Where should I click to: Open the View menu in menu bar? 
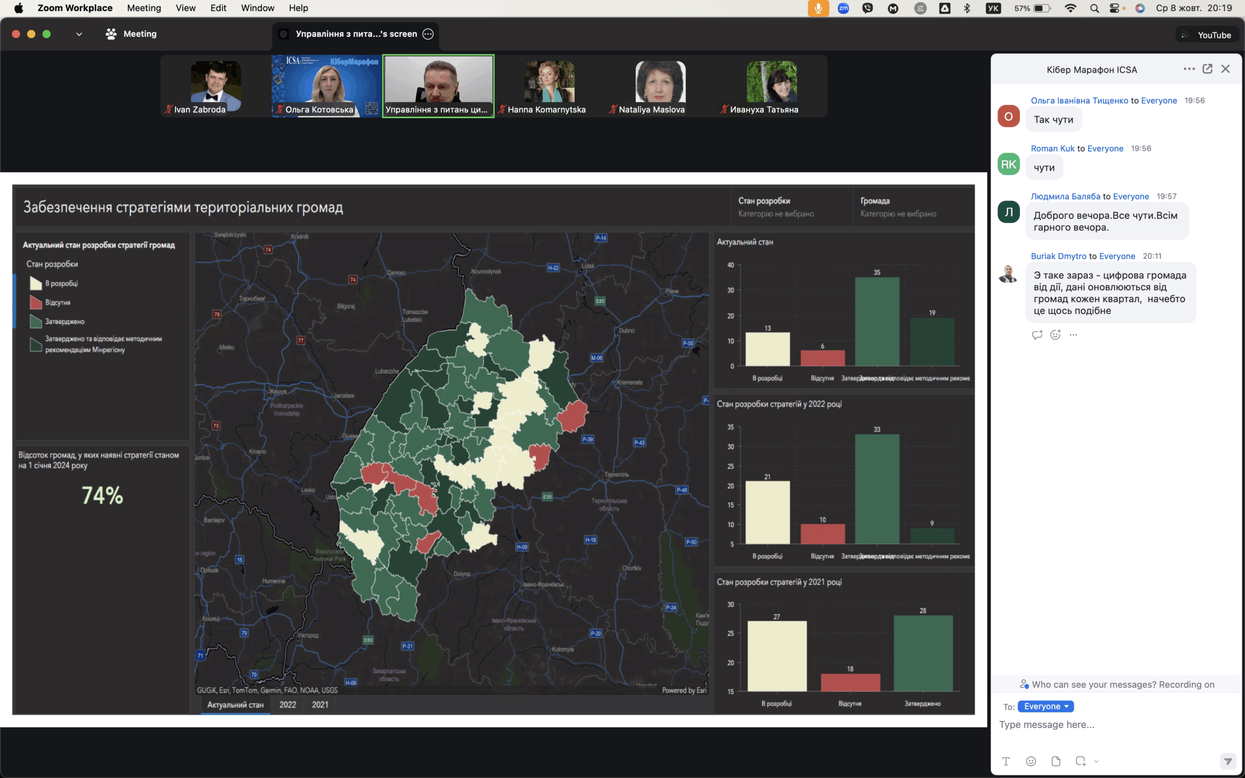tap(185, 8)
